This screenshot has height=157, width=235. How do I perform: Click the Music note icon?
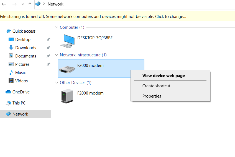tap(11, 72)
